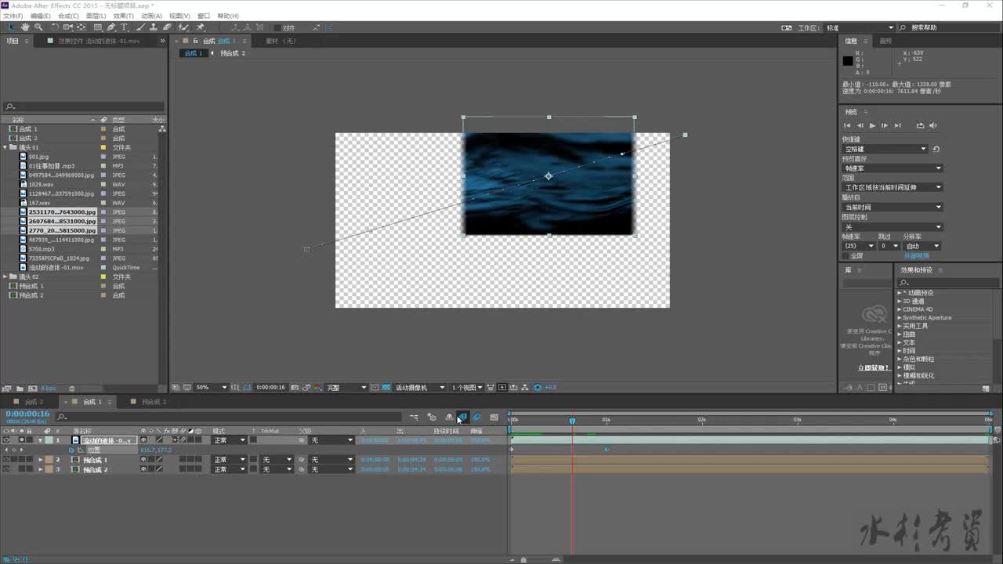Screen dimensions: 1003x564
Task: Select the Eraser tool
Action: [x=167, y=27]
